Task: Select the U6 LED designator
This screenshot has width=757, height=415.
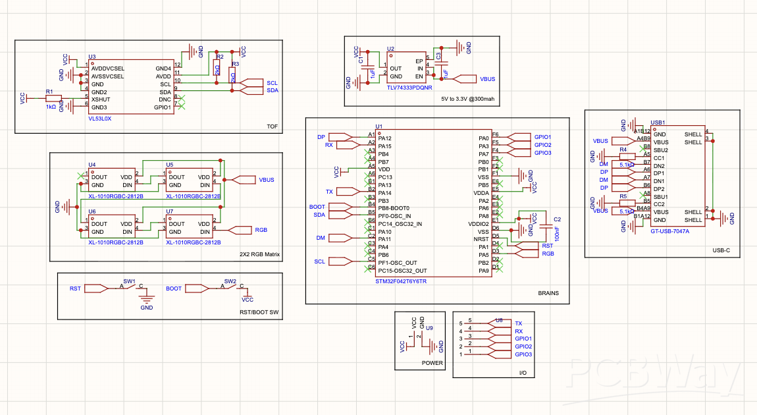Action: pyautogui.click(x=92, y=211)
